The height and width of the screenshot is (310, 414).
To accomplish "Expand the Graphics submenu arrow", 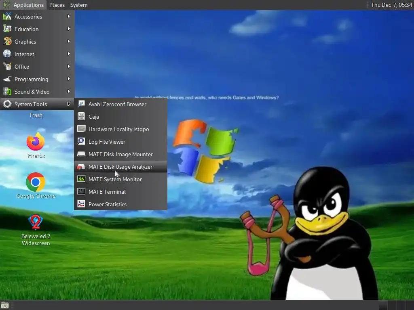I will pyautogui.click(x=69, y=42).
